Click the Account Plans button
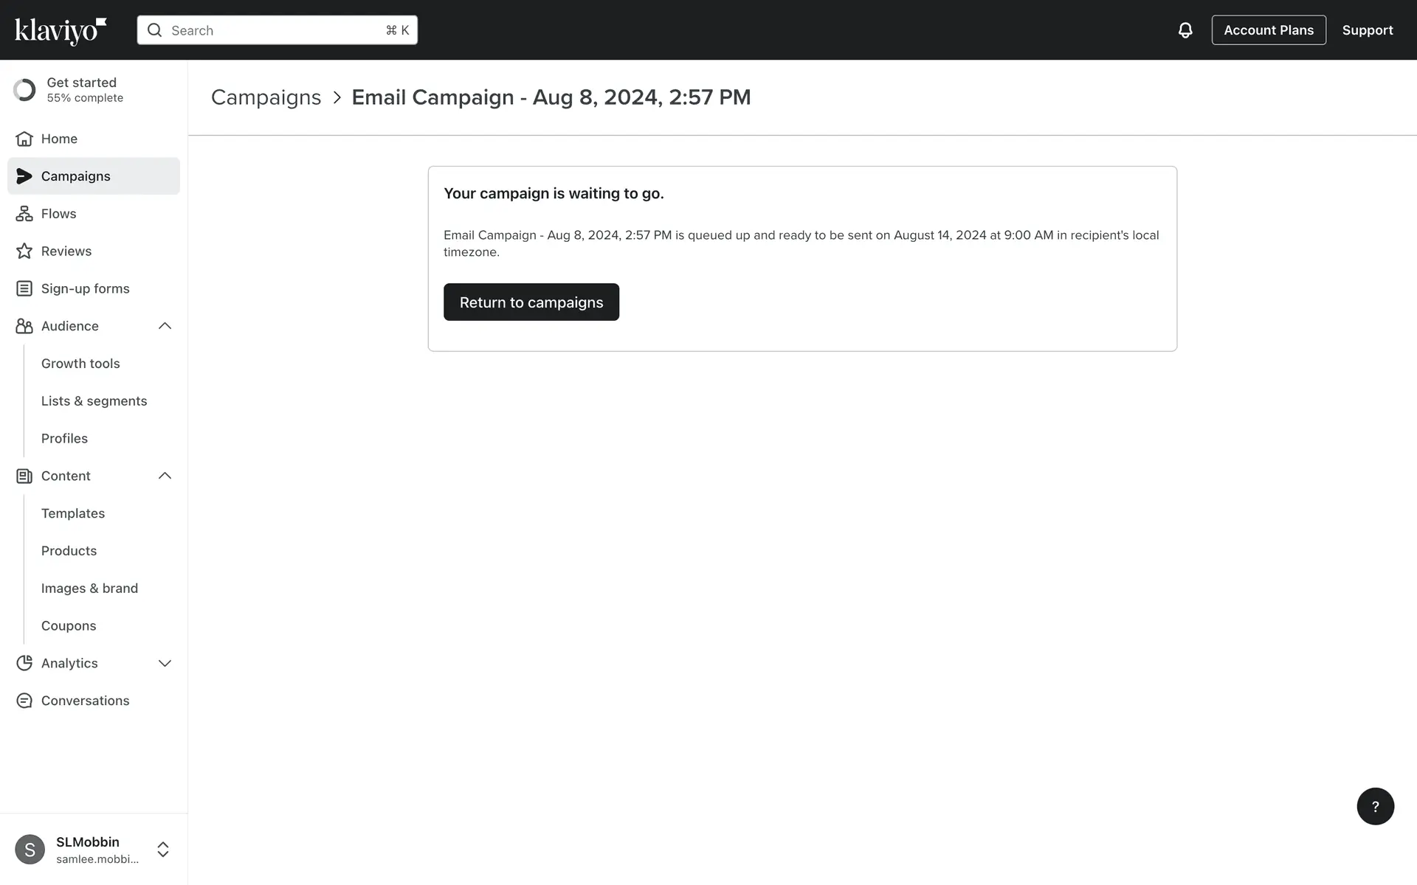1417x885 pixels. [x=1268, y=30]
